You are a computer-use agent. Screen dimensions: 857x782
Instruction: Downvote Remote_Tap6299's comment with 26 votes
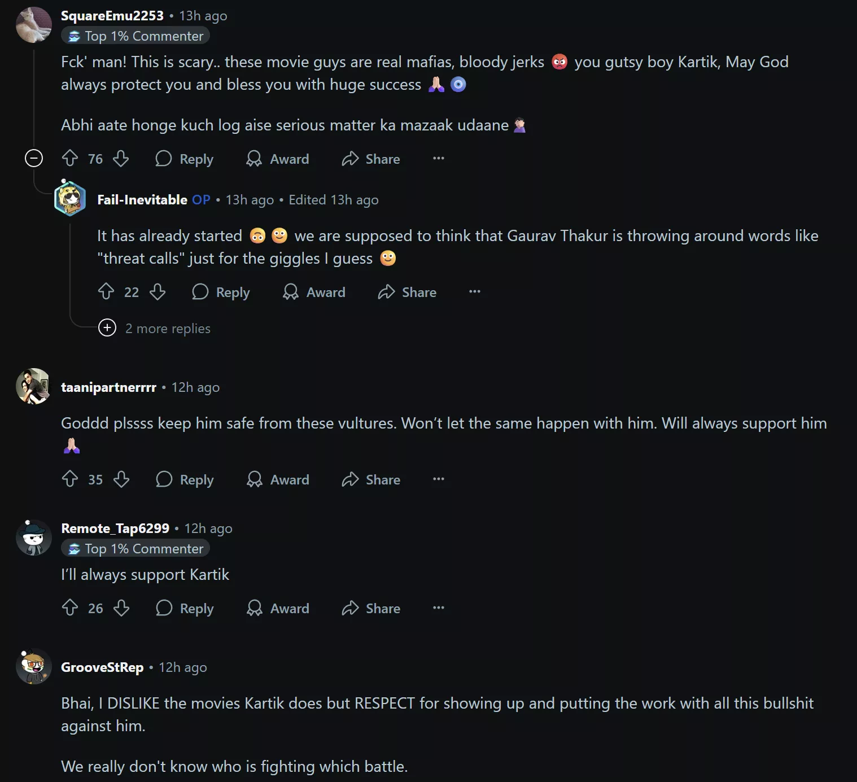click(121, 608)
